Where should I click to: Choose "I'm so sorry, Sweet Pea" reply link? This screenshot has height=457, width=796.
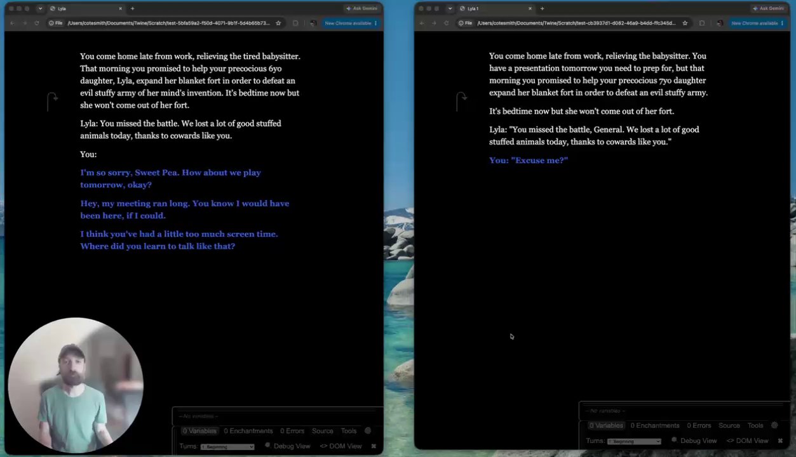pos(170,178)
